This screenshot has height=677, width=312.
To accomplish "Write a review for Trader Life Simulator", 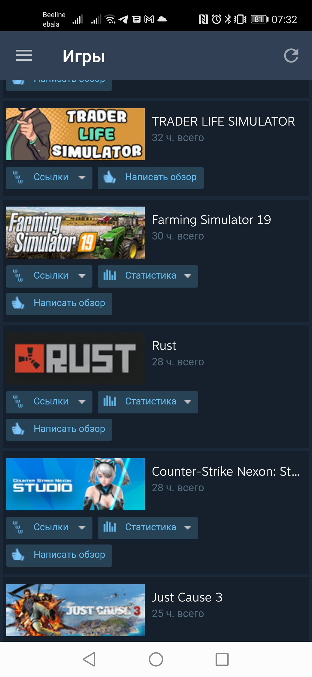I will (151, 178).
